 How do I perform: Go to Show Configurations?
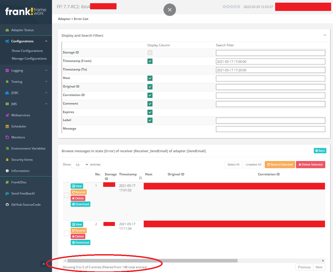pos(27,51)
